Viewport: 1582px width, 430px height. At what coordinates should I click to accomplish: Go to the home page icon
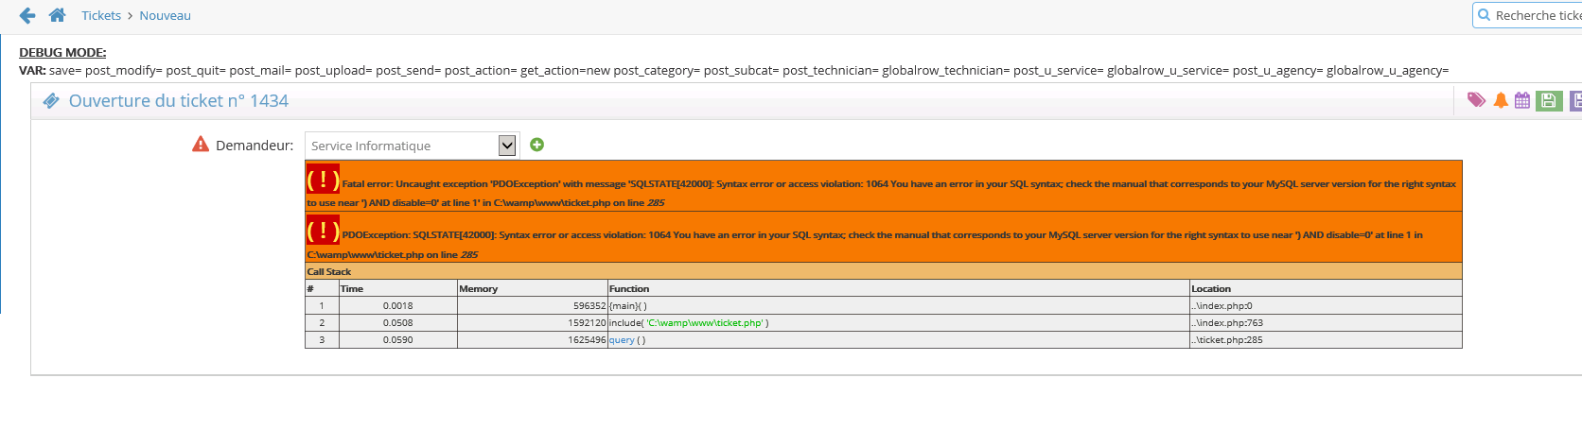coord(57,15)
